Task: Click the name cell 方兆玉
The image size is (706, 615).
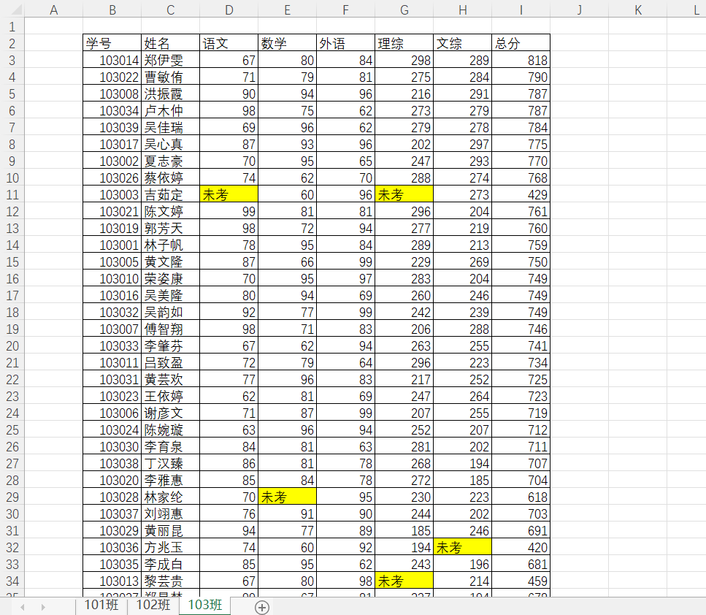Action: pyautogui.click(x=171, y=547)
